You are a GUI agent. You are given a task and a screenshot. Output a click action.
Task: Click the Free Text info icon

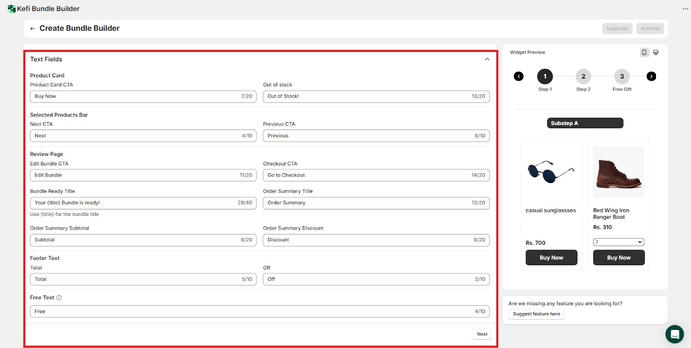[x=59, y=297]
